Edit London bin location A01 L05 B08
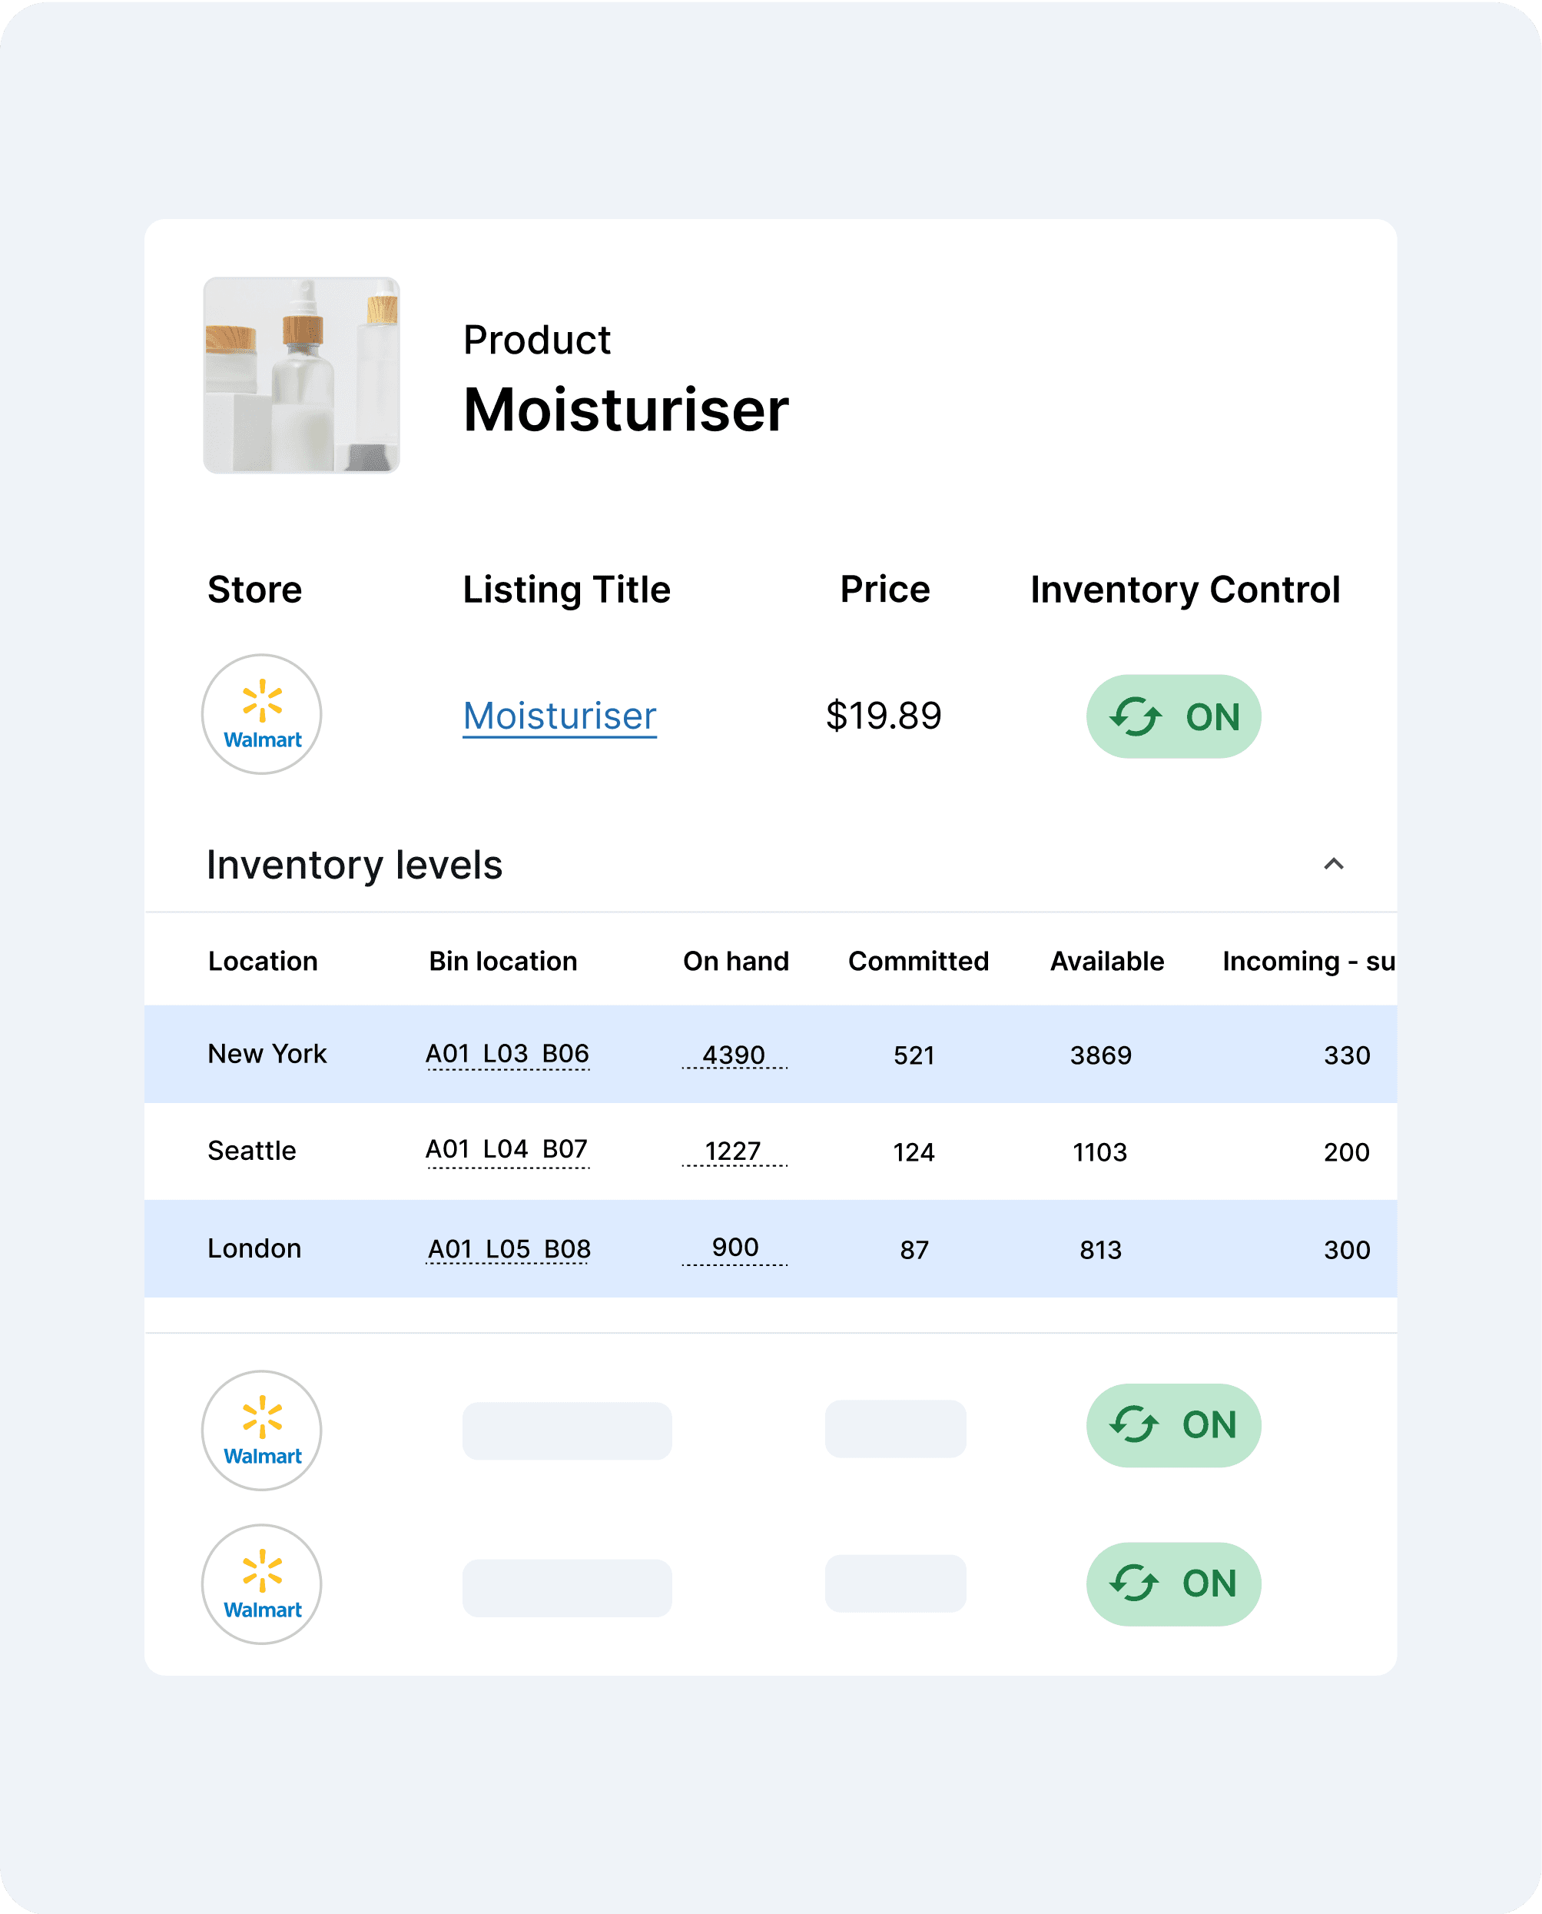 (508, 1249)
